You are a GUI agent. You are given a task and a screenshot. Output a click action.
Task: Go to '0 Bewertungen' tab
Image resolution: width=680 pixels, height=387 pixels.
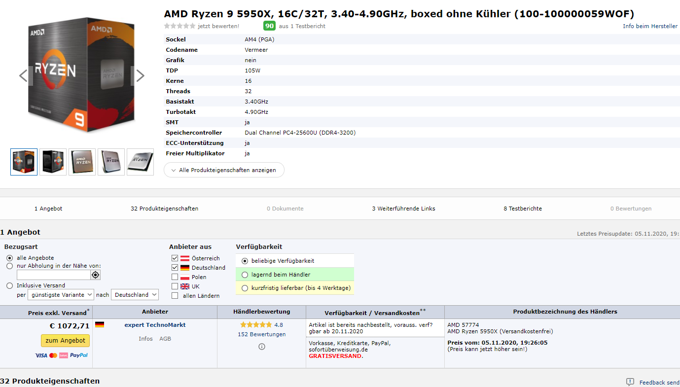[x=631, y=209]
